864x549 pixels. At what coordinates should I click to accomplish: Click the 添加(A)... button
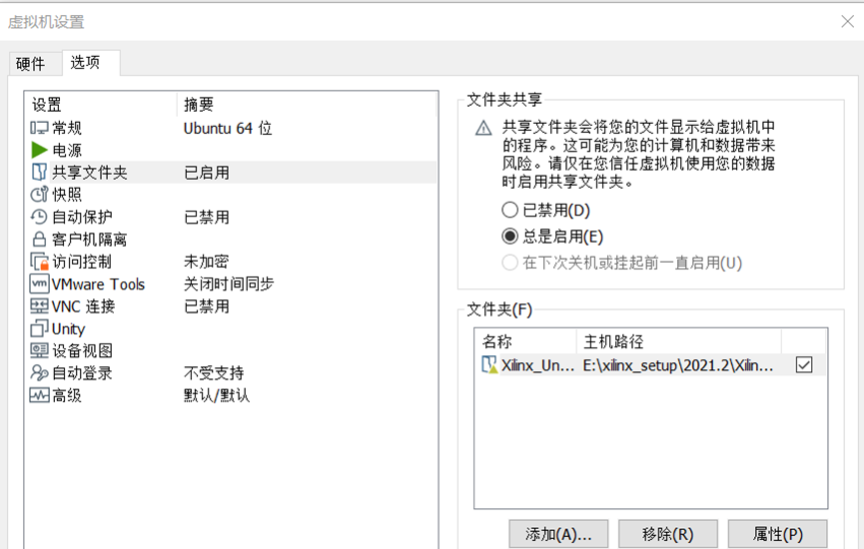point(558,534)
